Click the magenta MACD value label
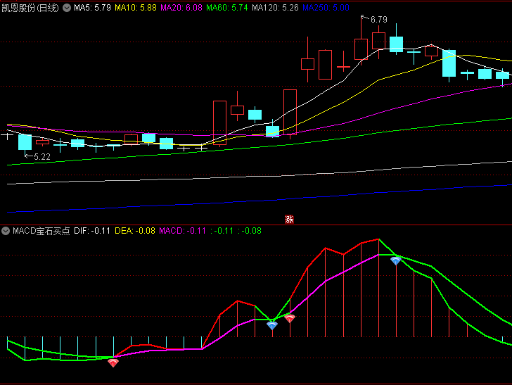 (x=183, y=231)
